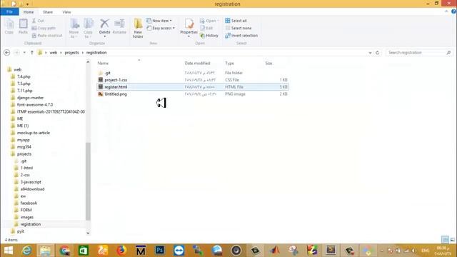Select the register.html file
457x257 pixels.
[x=192, y=87]
